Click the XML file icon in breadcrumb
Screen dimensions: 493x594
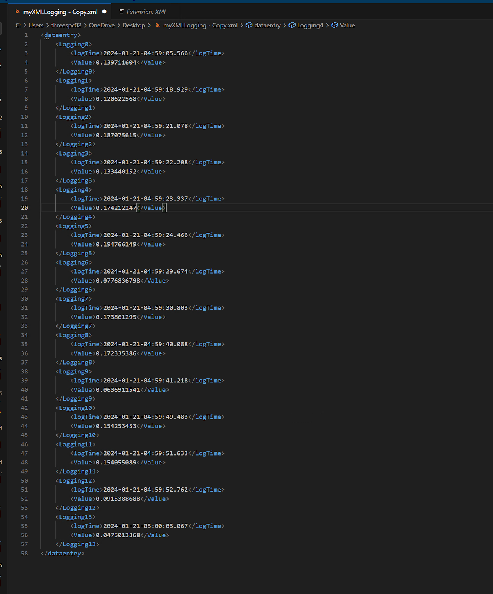point(157,25)
